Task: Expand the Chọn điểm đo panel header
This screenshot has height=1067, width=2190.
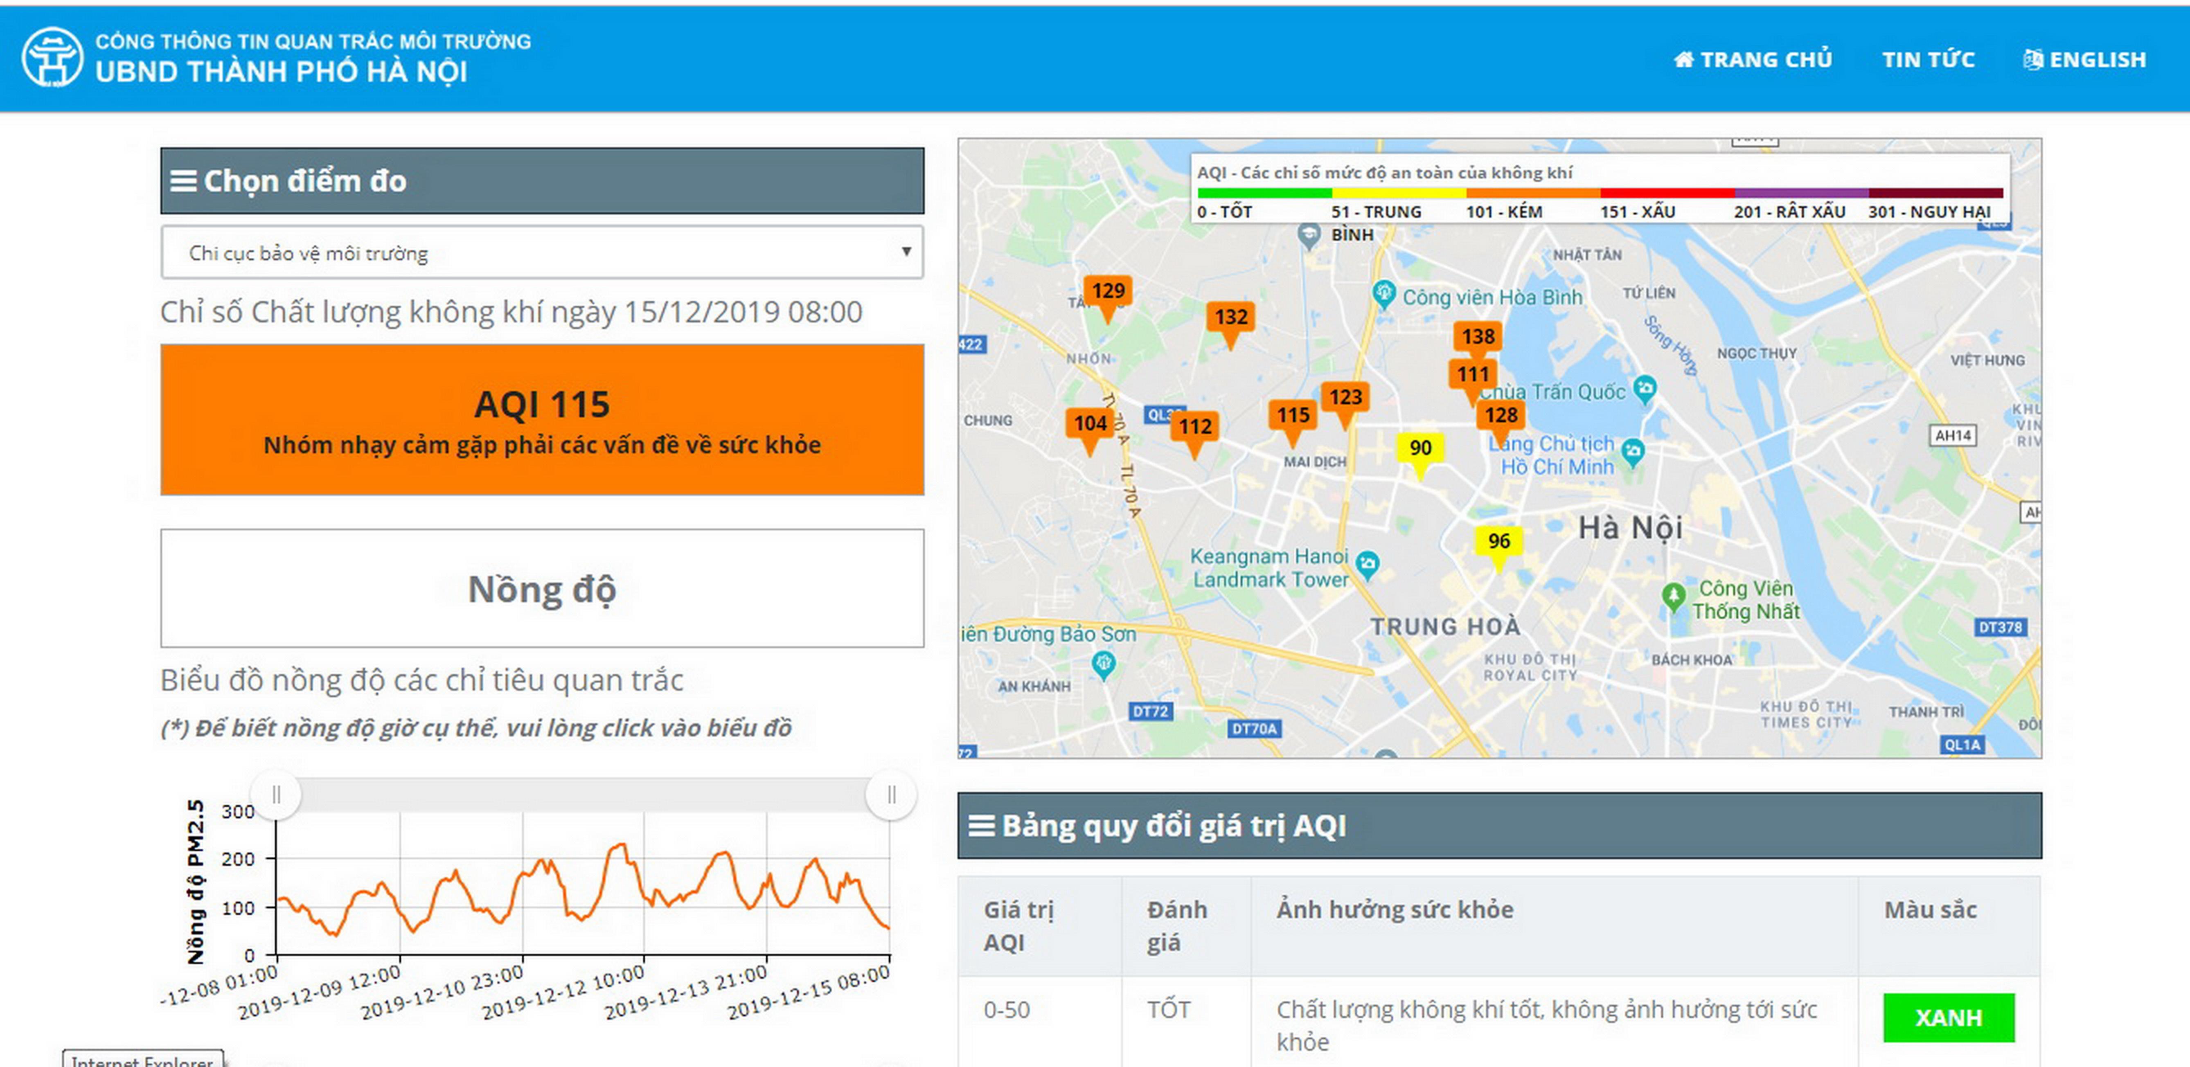Action: click(x=541, y=181)
